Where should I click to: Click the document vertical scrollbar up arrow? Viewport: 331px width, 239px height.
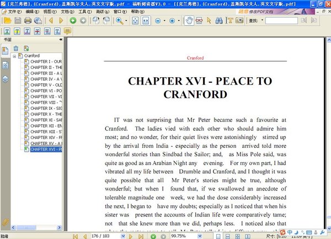(329, 40)
